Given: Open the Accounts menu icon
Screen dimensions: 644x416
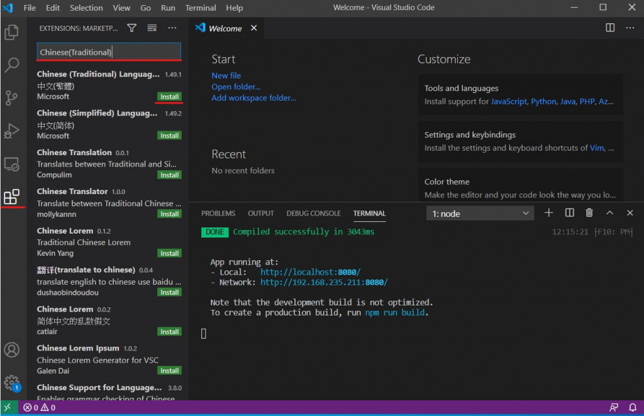Looking at the screenshot, I should coord(11,350).
